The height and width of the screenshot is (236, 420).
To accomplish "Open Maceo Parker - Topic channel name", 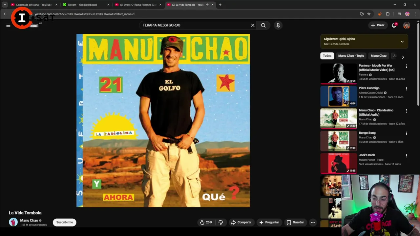I will [x=371, y=160].
